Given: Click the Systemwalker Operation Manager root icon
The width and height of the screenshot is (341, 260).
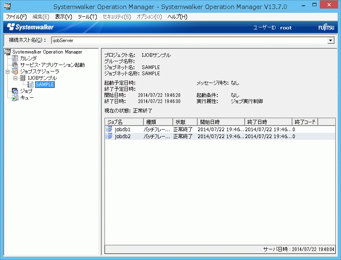Looking at the screenshot, I should coord(7,52).
